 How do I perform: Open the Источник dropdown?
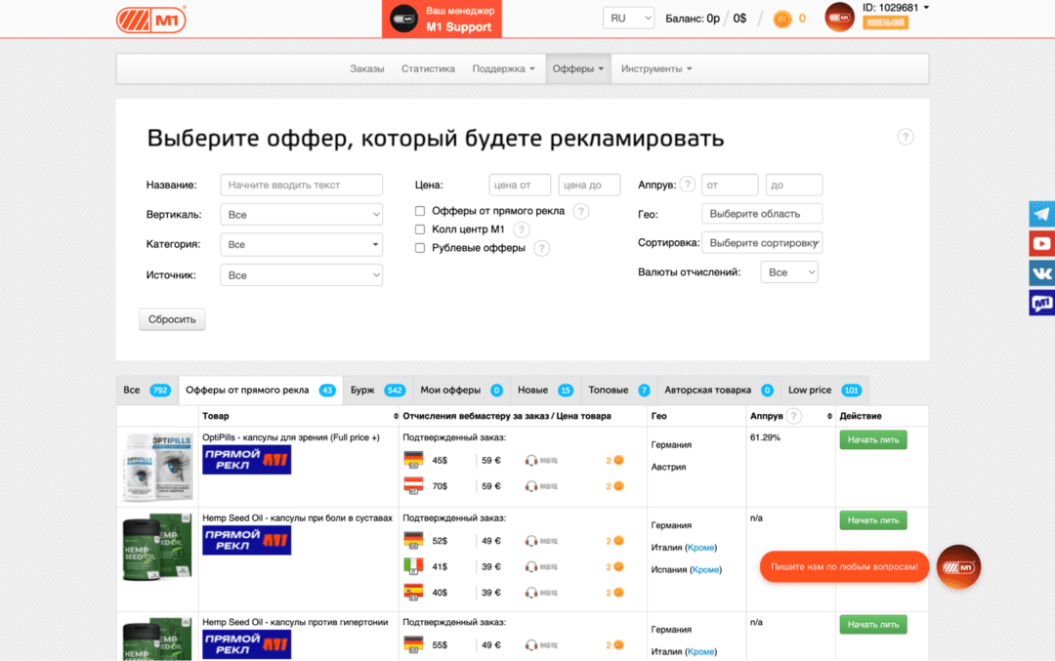click(x=302, y=275)
